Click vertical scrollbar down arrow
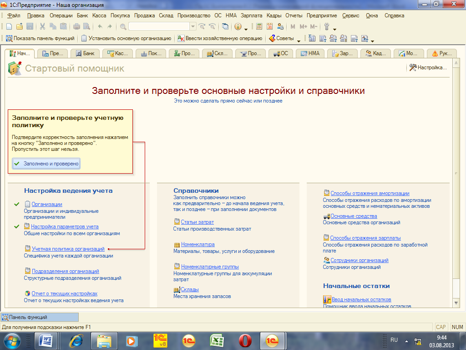This screenshot has height=350, width=466. (x=456, y=303)
